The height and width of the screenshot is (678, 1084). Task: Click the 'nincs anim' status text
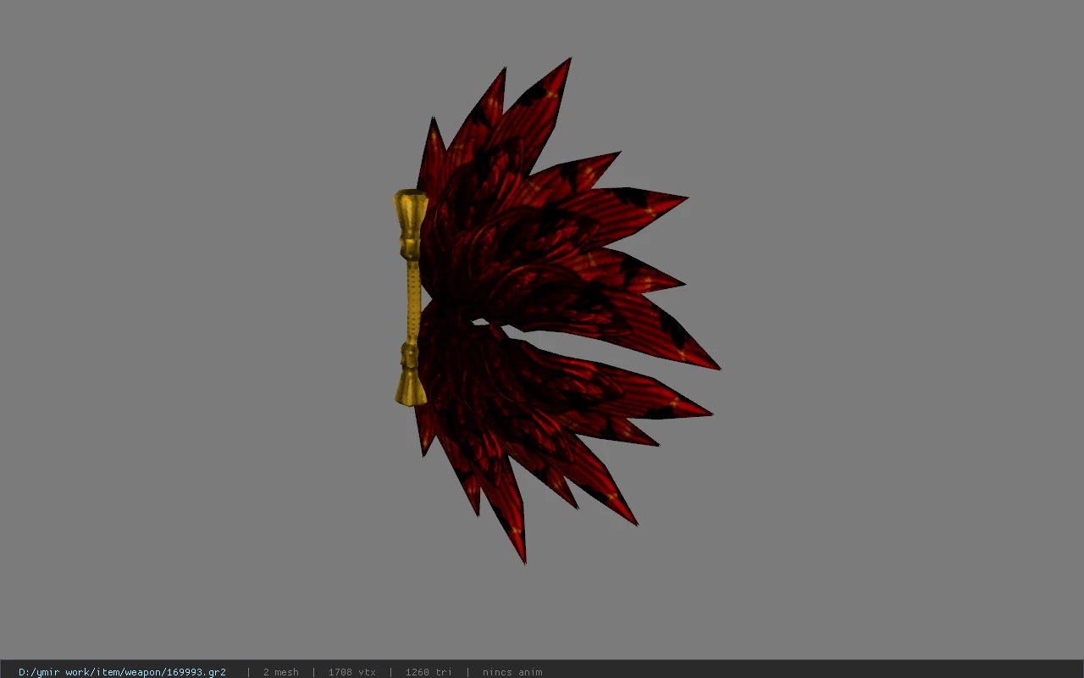coord(512,672)
